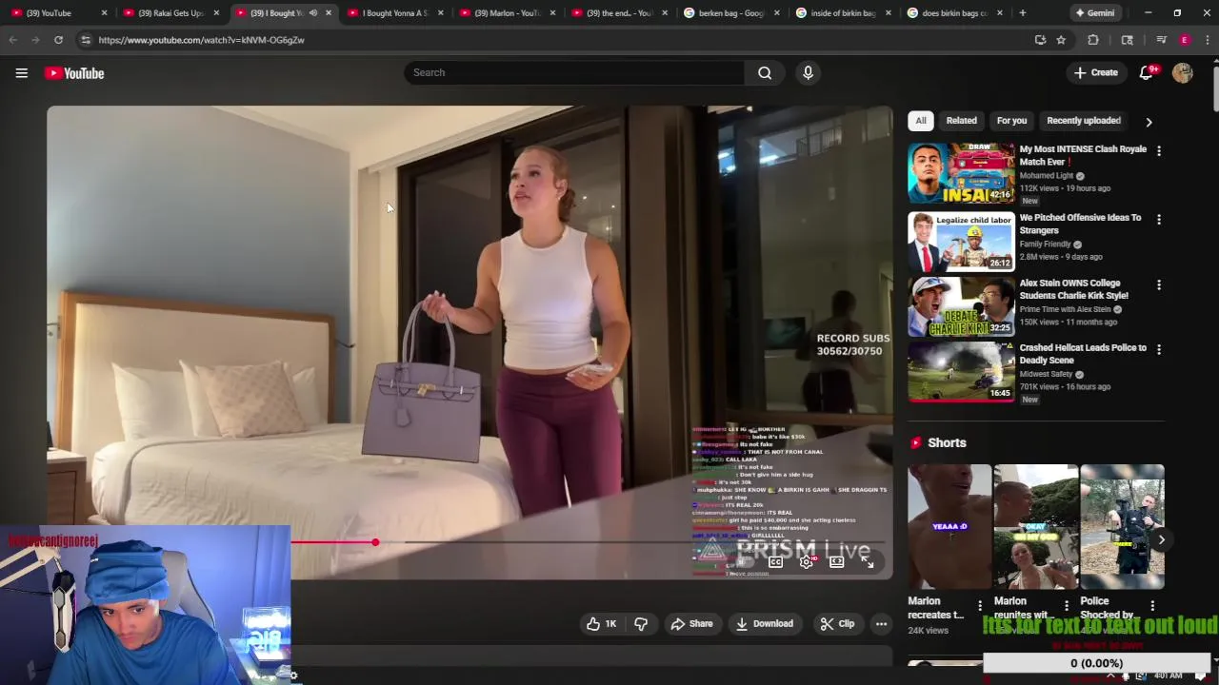1219x685 pixels.
Task: Open options for Clash Royale video
Action: click(x=1158, y=150)
